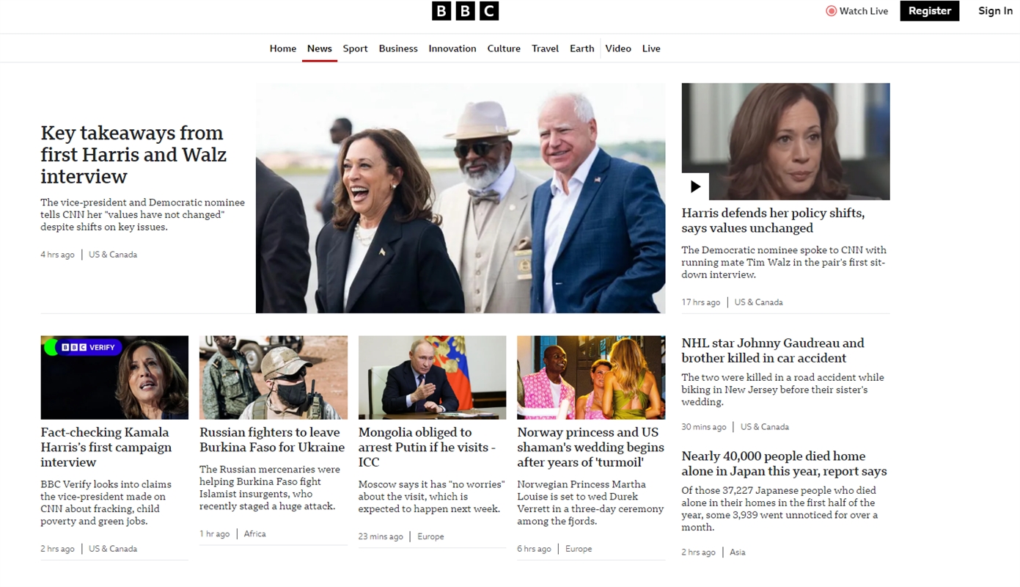Image resolution: width=1020 pixels, height=587 pixels.
Task: Click the BBC logo at top
Action: coord(465,11)
